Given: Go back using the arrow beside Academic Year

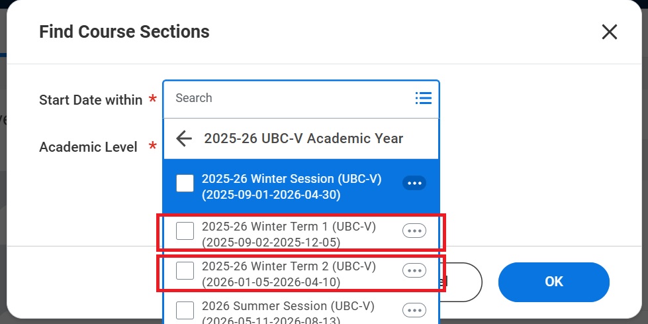Looking at the screenshot, I should point(184,138).
